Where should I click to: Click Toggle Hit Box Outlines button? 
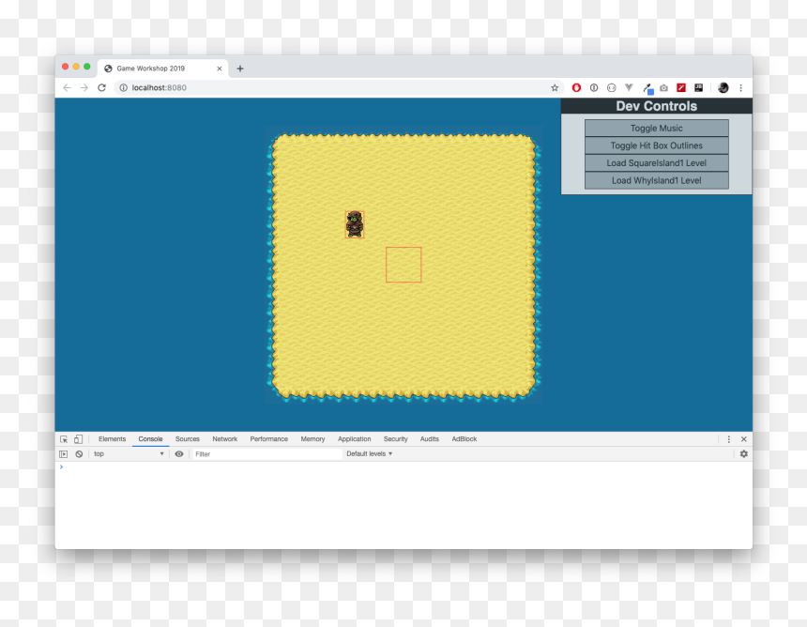point(656,145)
